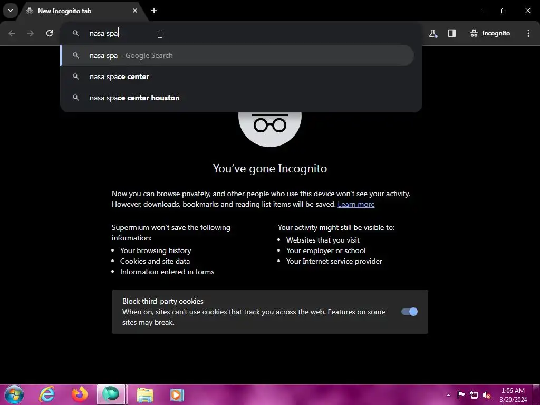Click 'Your browsing history' list item

(156, 250)
